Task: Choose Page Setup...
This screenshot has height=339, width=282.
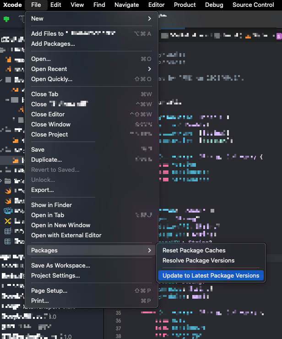Action: click(92, 290)
